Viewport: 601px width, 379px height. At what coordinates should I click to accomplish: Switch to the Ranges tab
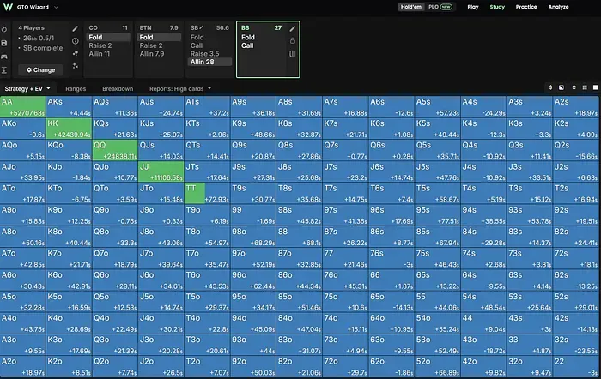76,89
